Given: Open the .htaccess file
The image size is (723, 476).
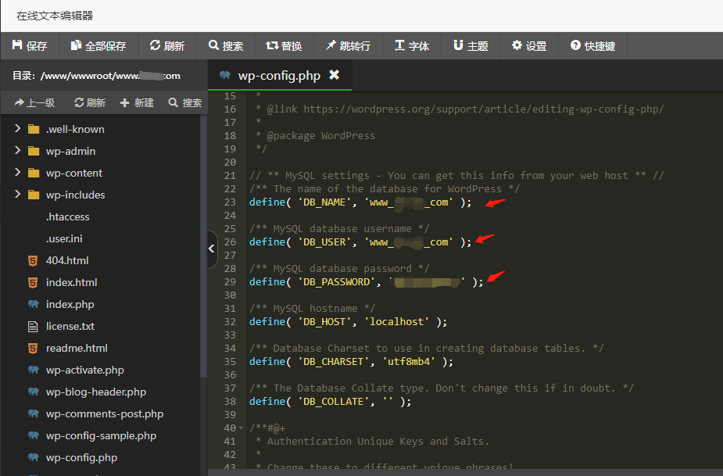Looking at the screenshot, I should click(68, 217).
